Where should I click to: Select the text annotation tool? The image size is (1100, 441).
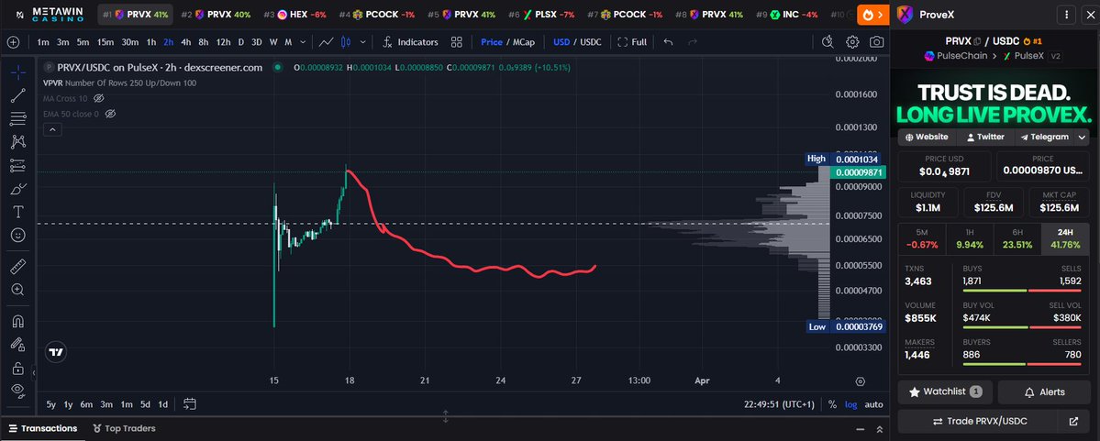click(x=18, y=212)
